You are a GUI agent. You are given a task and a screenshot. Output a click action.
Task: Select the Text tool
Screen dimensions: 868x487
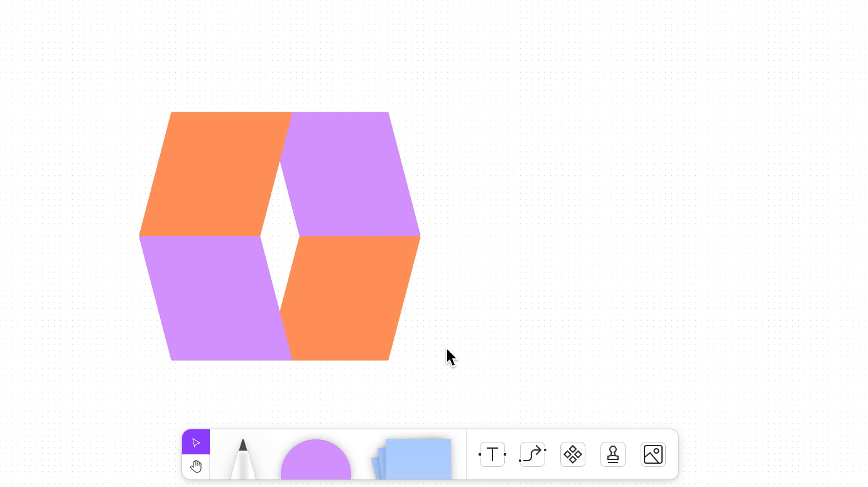tap(492, 454)
